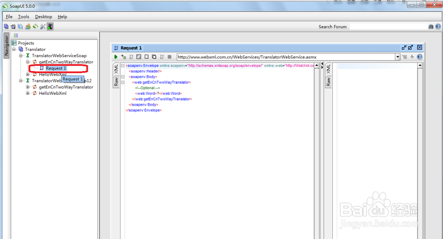Click the endpoint URL text field
Image resolution: width=443 pixels, height=239 pixels.
(x=286, y=57)
